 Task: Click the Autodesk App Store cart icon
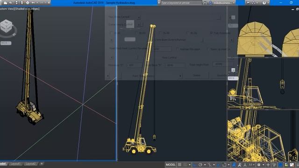[x=248, y=3]
